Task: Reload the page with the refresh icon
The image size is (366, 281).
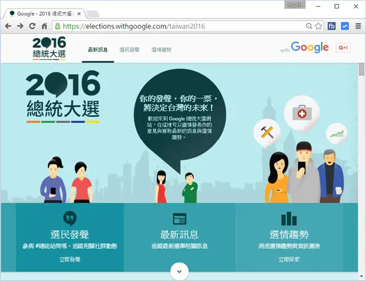Action: coord(33,26)
